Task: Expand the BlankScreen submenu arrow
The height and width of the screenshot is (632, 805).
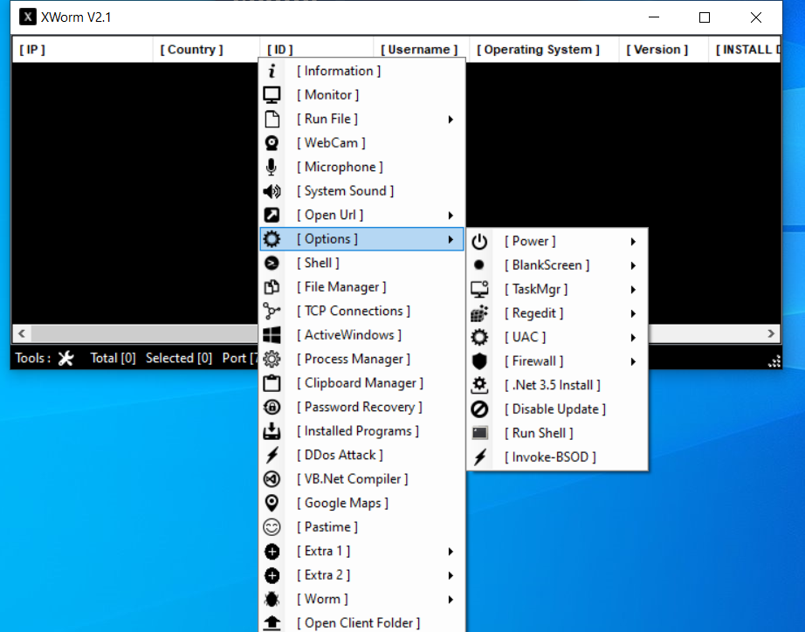Action: pos(633,265)
